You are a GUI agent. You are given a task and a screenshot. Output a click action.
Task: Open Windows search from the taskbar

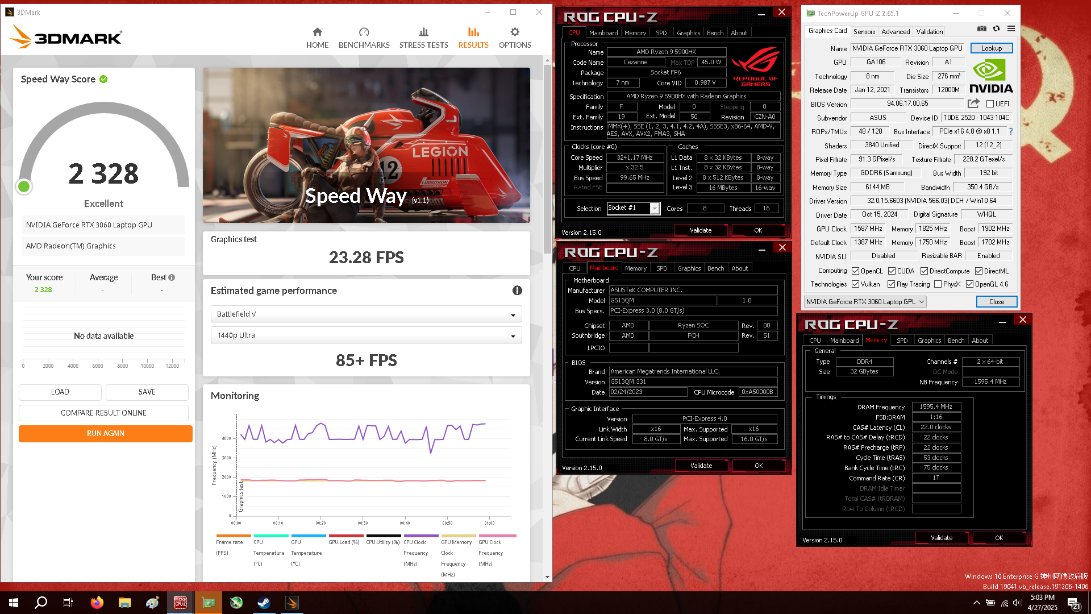41,603
